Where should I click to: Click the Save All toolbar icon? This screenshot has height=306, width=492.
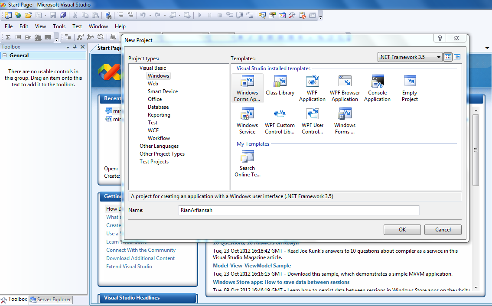[63, 15]
